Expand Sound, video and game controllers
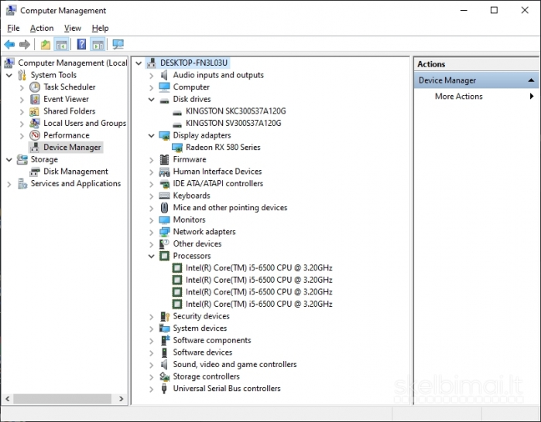 pos(151,365)
